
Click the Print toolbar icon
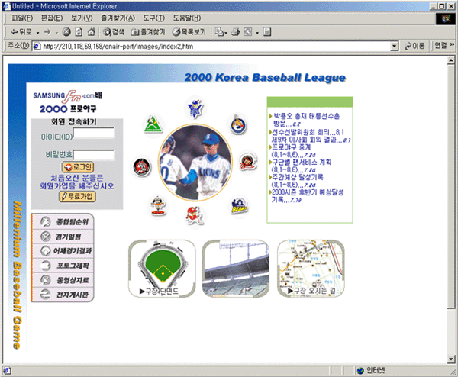click(x=235, y=32)
